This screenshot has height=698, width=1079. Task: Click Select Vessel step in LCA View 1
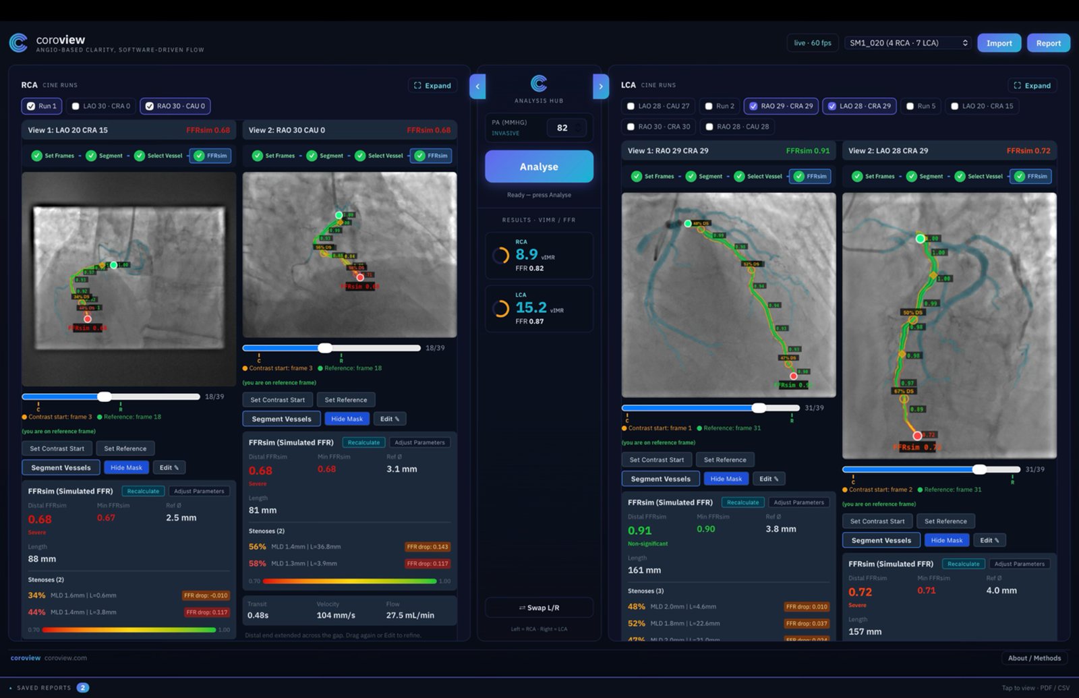[x=758, y=177]
